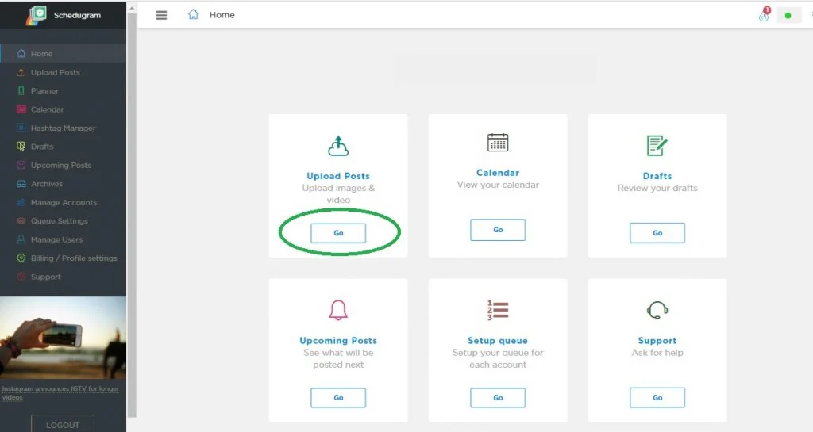
Task: Click the Upcoming Posts sidebar icon
Action: click(x=21, y=165)
